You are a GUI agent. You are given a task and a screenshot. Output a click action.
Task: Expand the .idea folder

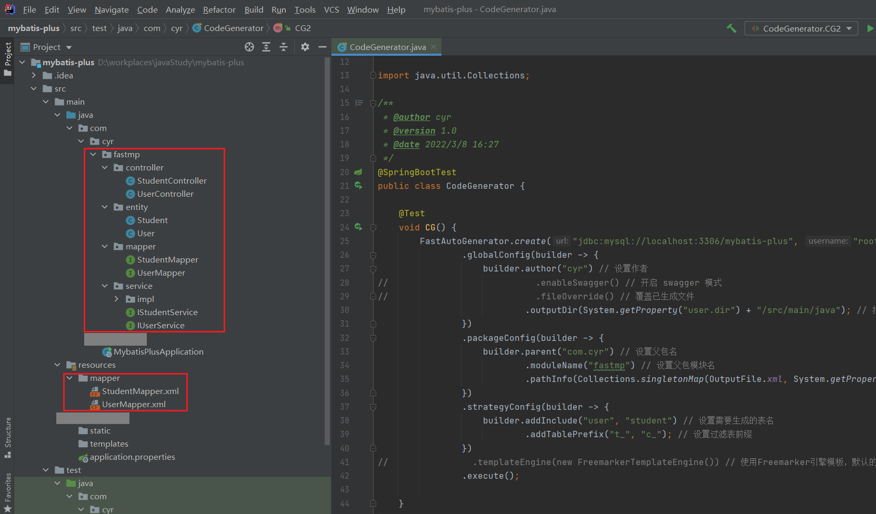coord(34,75)
